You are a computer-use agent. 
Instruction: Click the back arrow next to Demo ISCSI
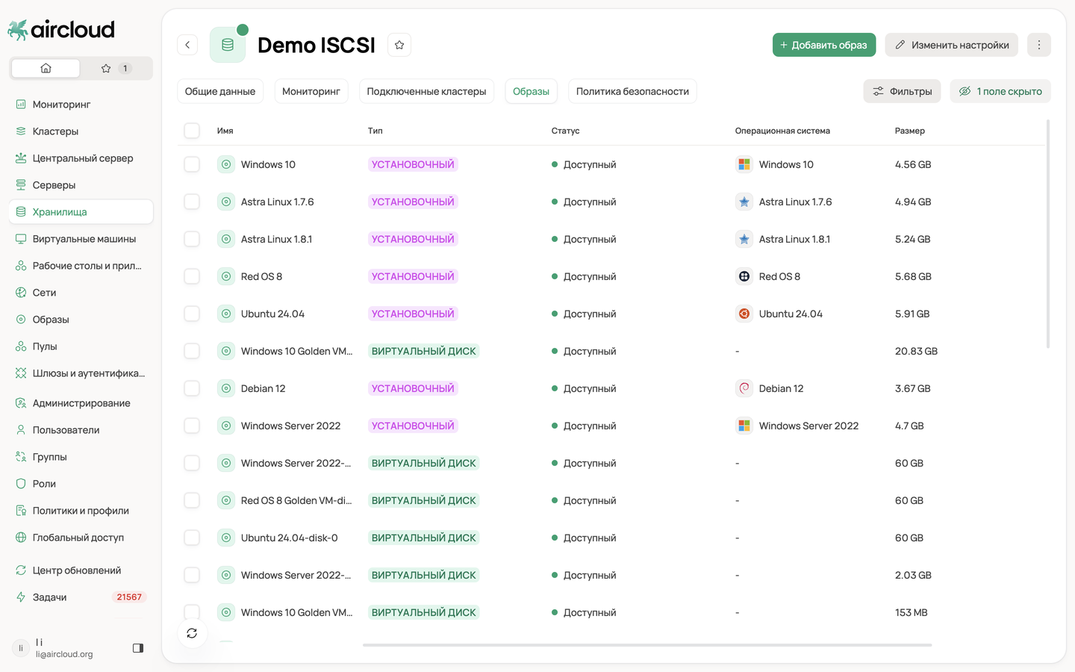pos(187,45)
